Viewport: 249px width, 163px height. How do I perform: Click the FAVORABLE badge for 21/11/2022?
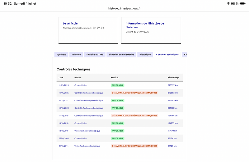118,100
